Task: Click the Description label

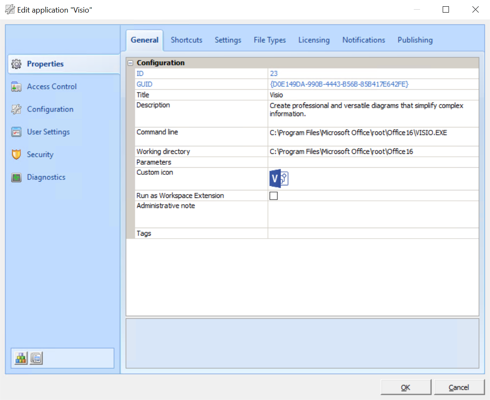Action: [x=153, y=105]
